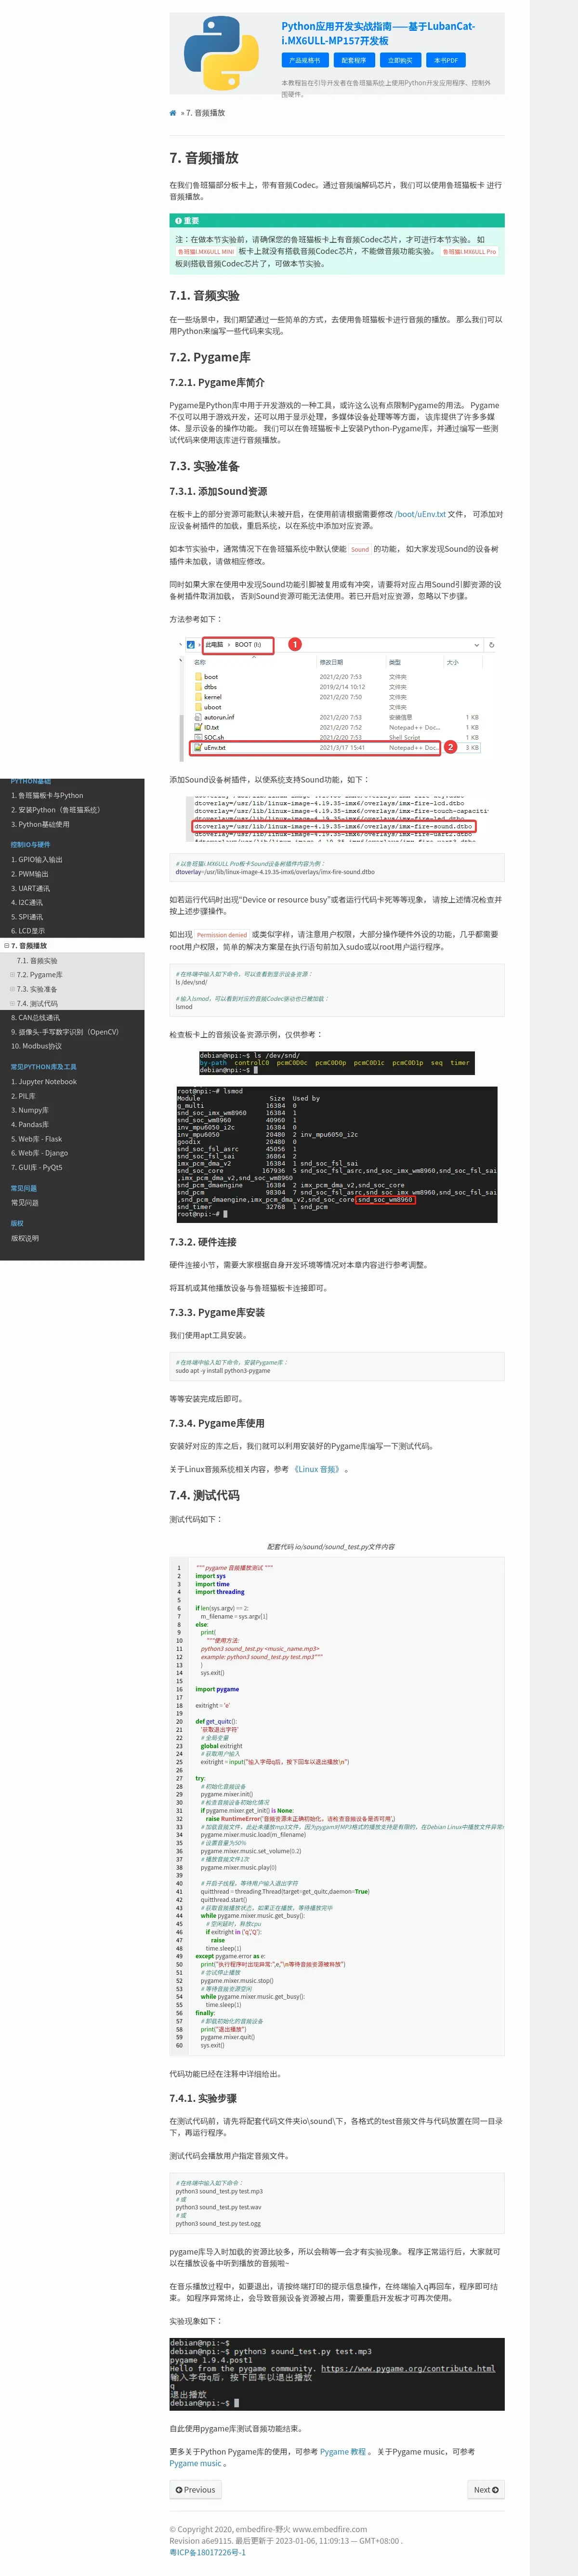Screen dimensions: 578x2576
Task: Click the sound_test.py run result screenshot
Action: (337, 2373)
